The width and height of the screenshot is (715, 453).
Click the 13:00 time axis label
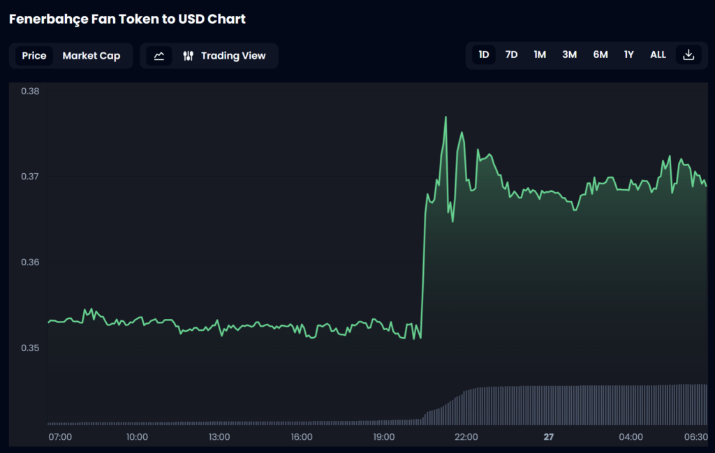[219, 437]
